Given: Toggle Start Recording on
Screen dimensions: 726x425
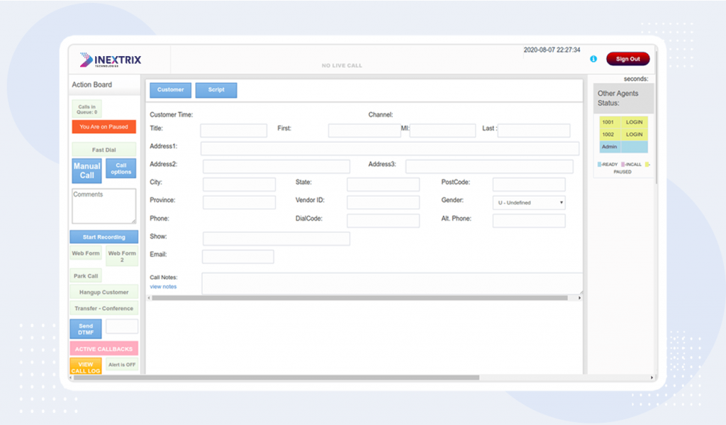Looking at the screenshot, I should (x=104, y=236).
